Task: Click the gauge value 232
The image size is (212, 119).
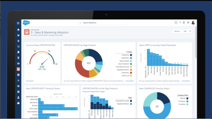Action: (x=42, y=67)
